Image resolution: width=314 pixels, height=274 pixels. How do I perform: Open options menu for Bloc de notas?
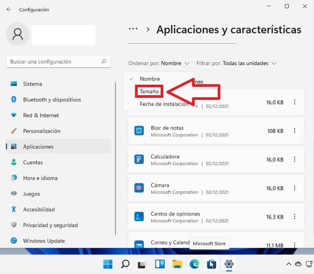[295, 131]
